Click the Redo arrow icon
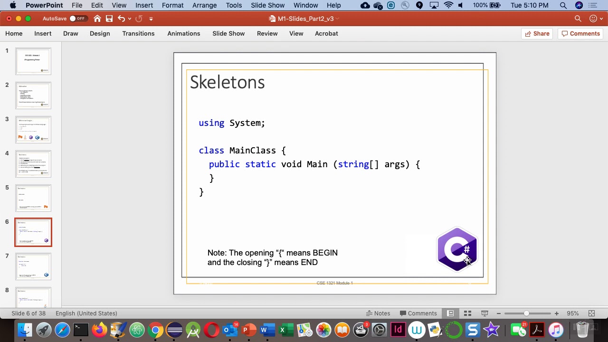Screen dimensions: 608x342 coord(139,19)
